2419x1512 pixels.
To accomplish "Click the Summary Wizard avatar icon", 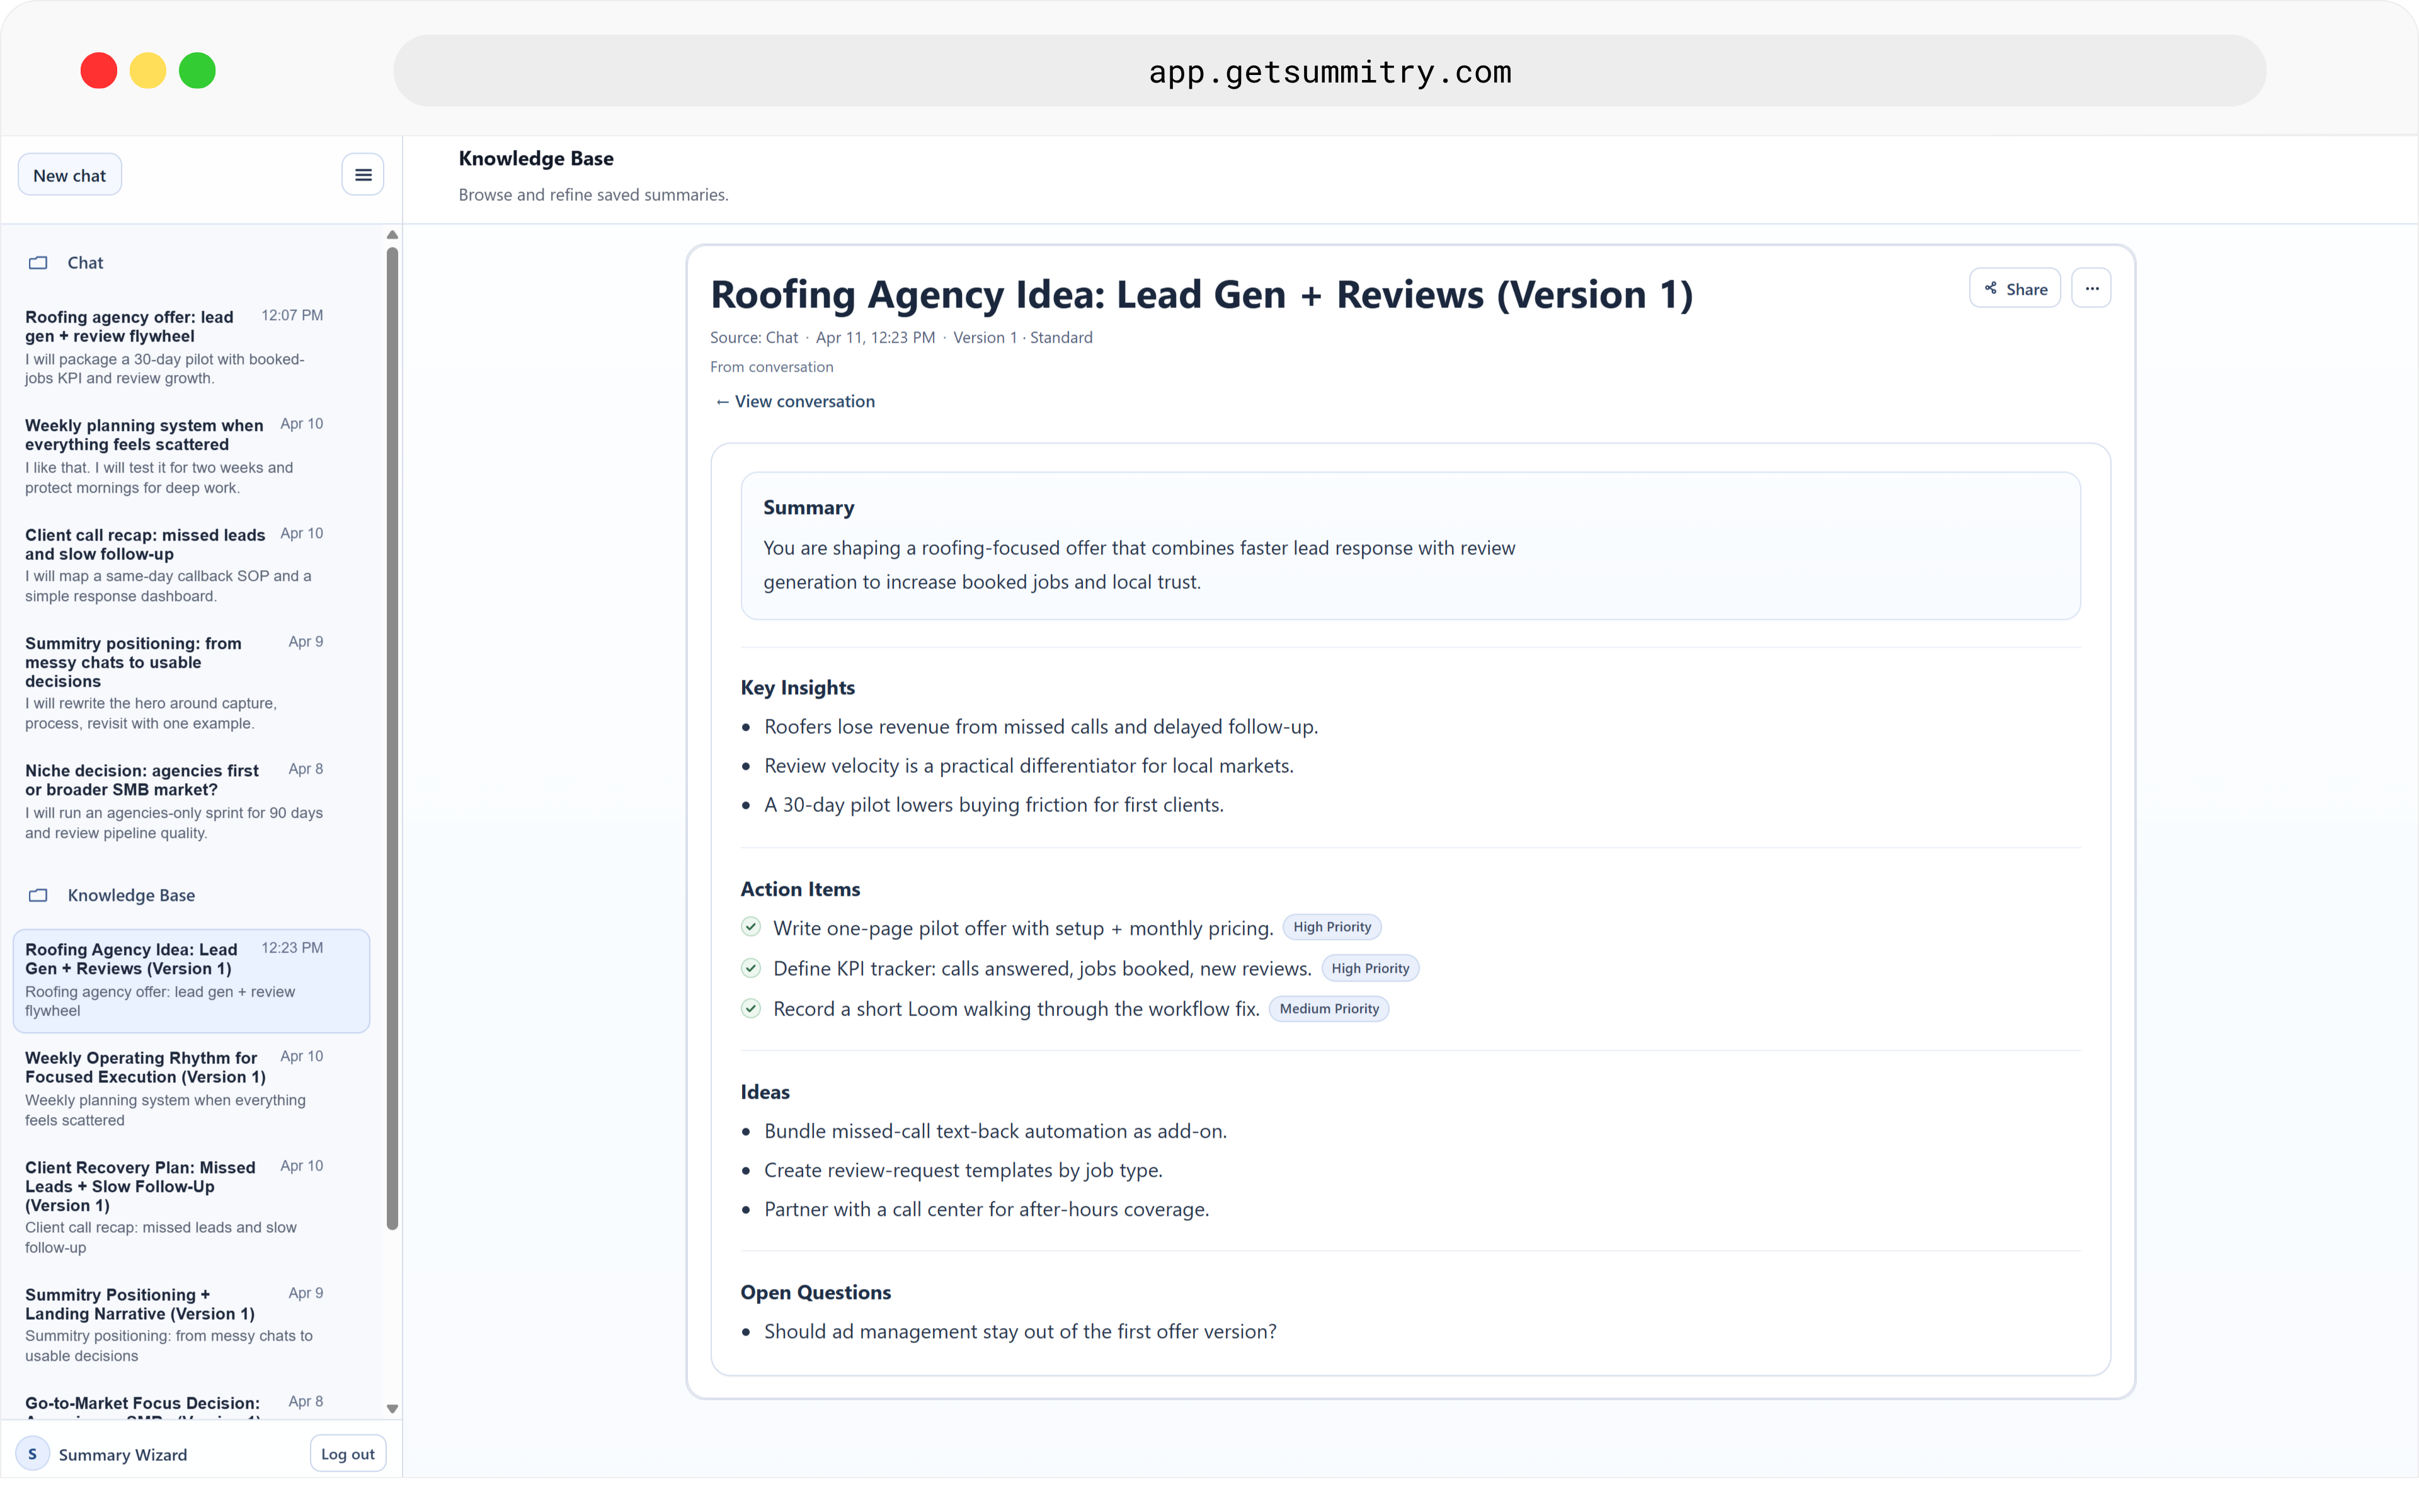I will click(32, 1453).
